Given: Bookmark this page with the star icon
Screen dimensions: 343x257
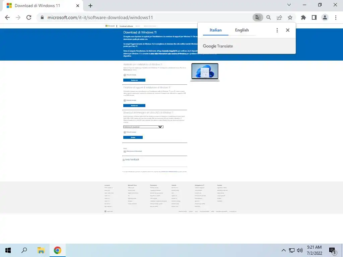Looking at the screenshot, I should pos(290,17).
